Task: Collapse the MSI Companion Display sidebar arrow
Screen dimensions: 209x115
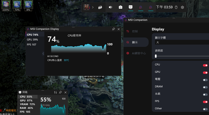Action: pyautogui.click(x=43, y=54)
